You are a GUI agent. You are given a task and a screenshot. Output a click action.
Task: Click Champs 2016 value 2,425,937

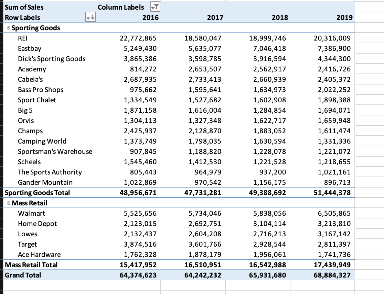140,131
